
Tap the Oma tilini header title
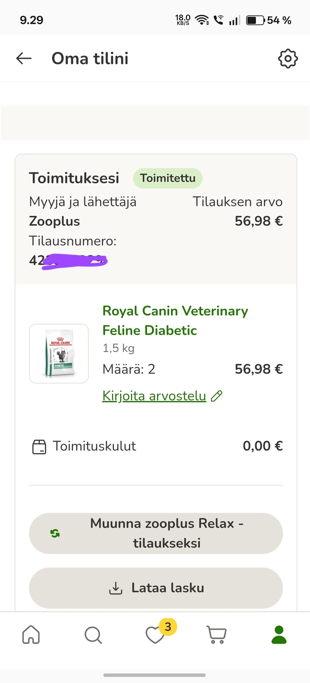coord(90,59)
